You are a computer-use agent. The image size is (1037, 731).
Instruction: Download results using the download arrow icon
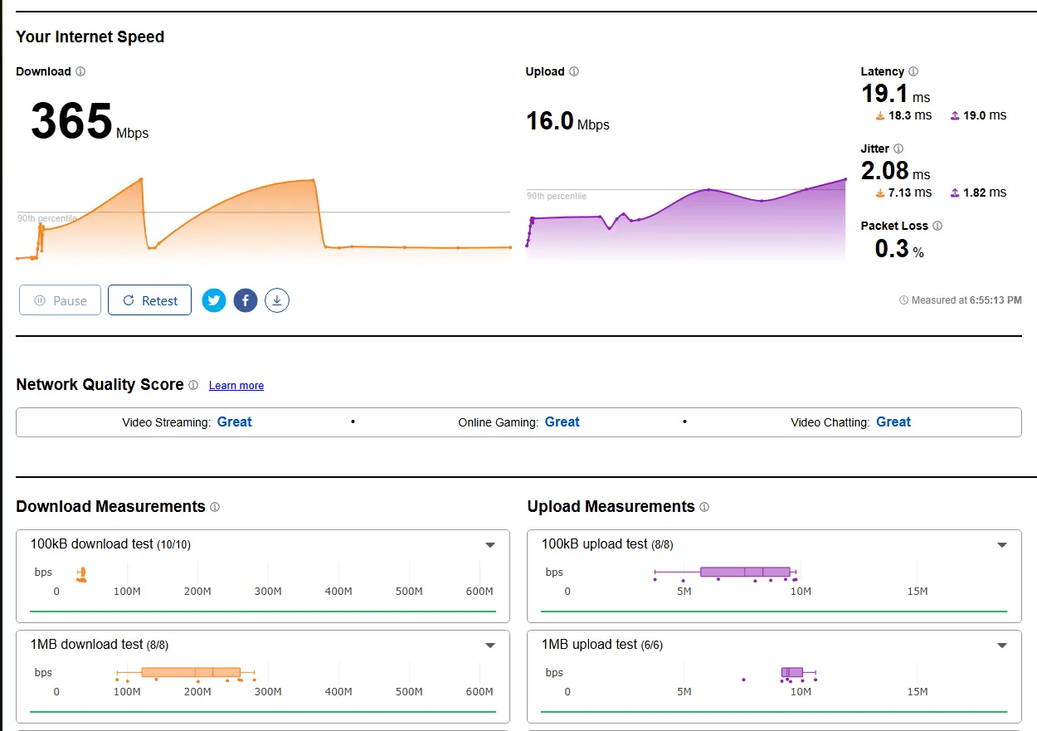[x=277, y=300]
